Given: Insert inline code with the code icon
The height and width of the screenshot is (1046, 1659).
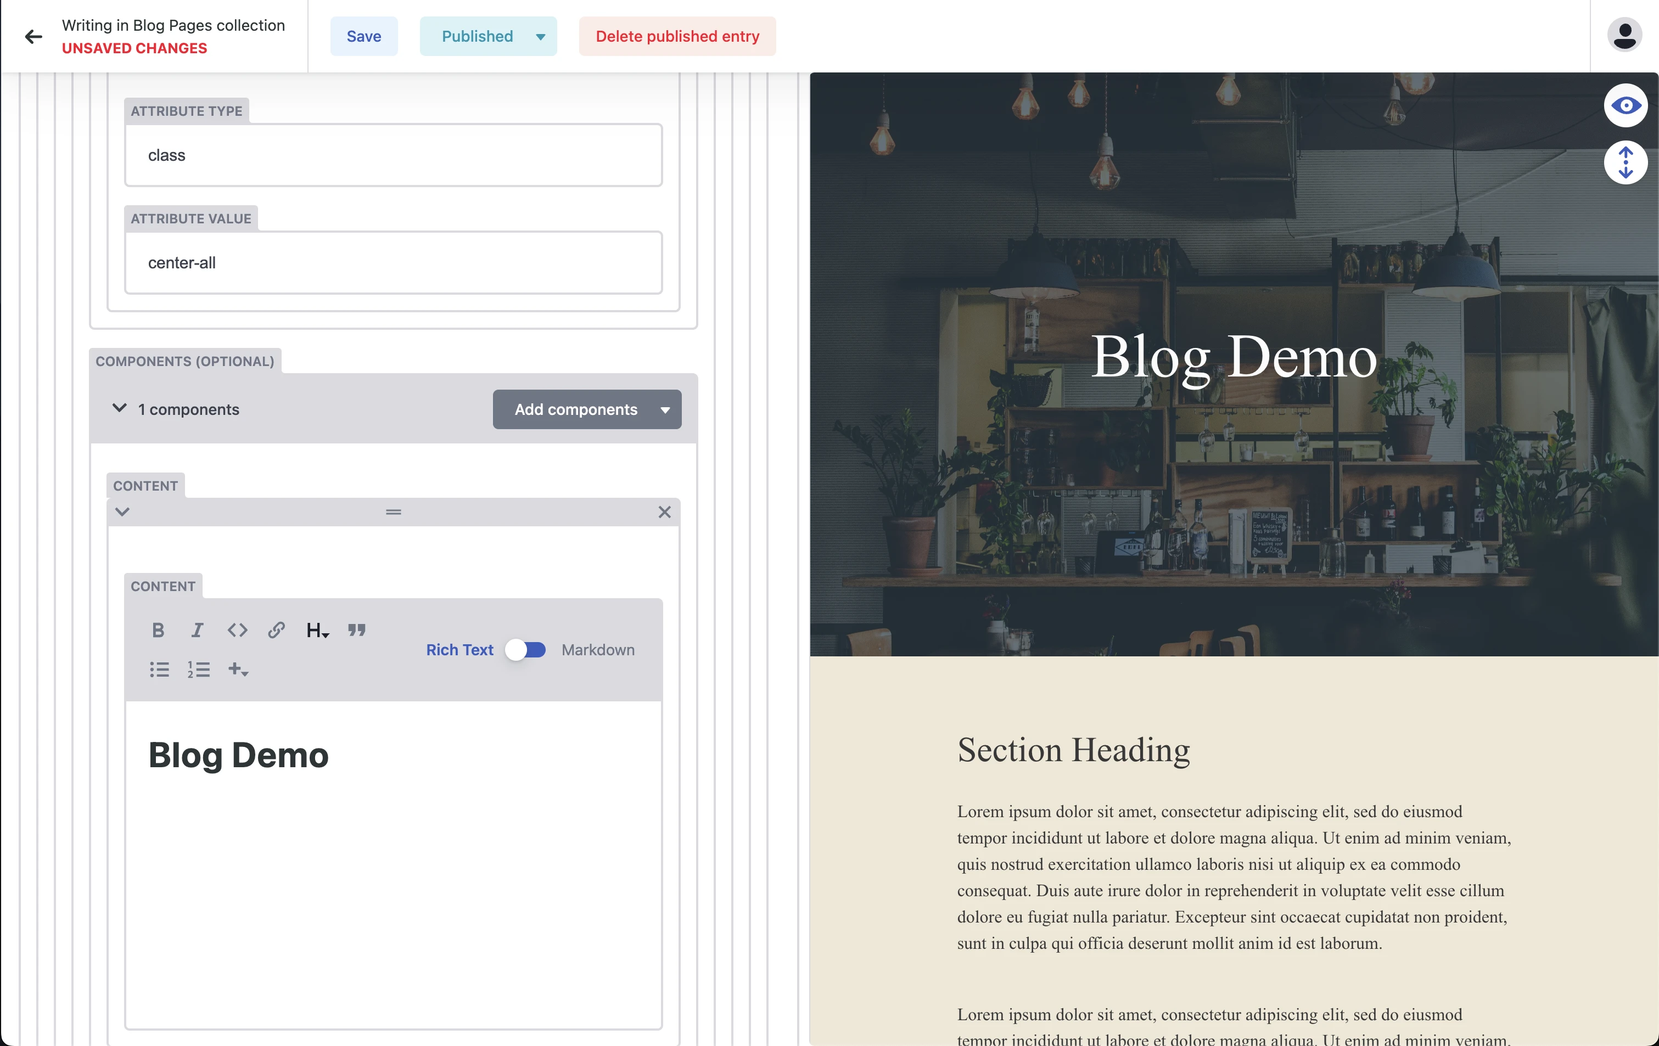Looking at the screenshot, I should [237, 630].
